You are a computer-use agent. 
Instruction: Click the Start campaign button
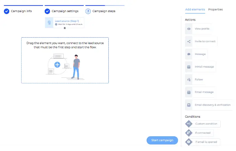pyautogui.click(x=162, y=140)
